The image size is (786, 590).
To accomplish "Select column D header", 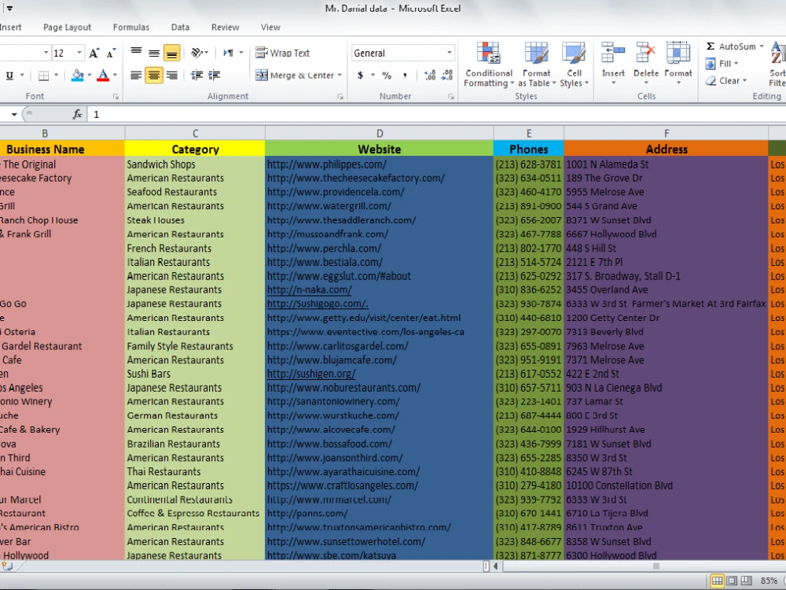I will [380, 134].
